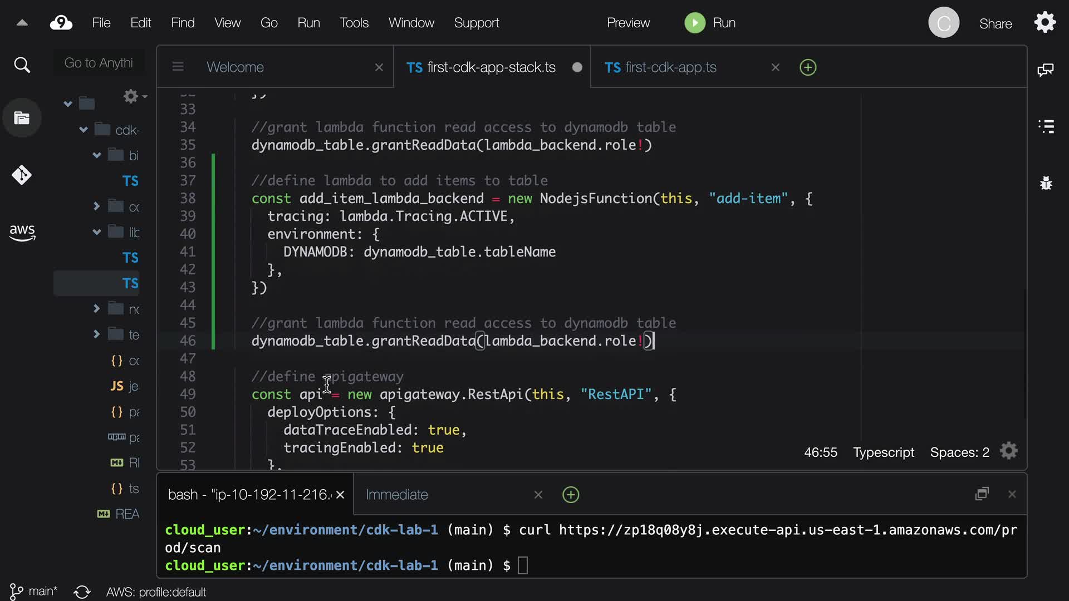Open the Outline list icon

point(1046,126)
